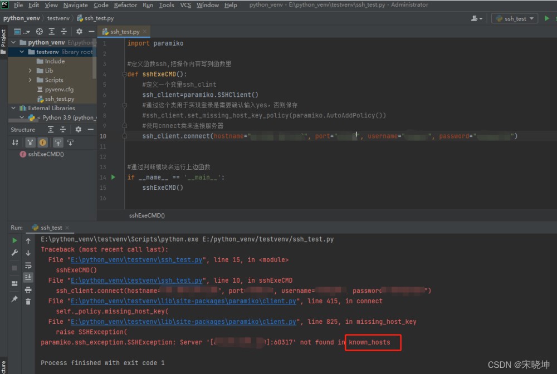
Task: Click the testvenv breadcrumb in the navigation bar
Action: click(x=58, y=18)
